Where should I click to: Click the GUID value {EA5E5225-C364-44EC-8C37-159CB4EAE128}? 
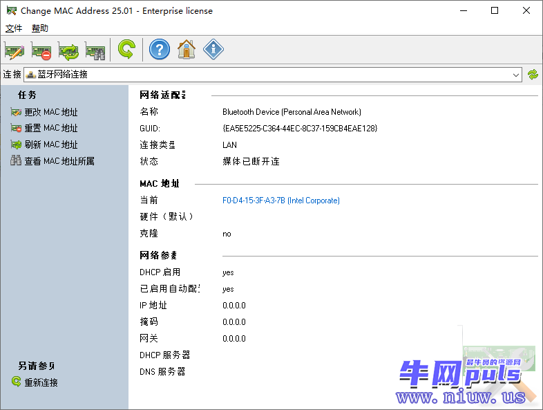300,129
